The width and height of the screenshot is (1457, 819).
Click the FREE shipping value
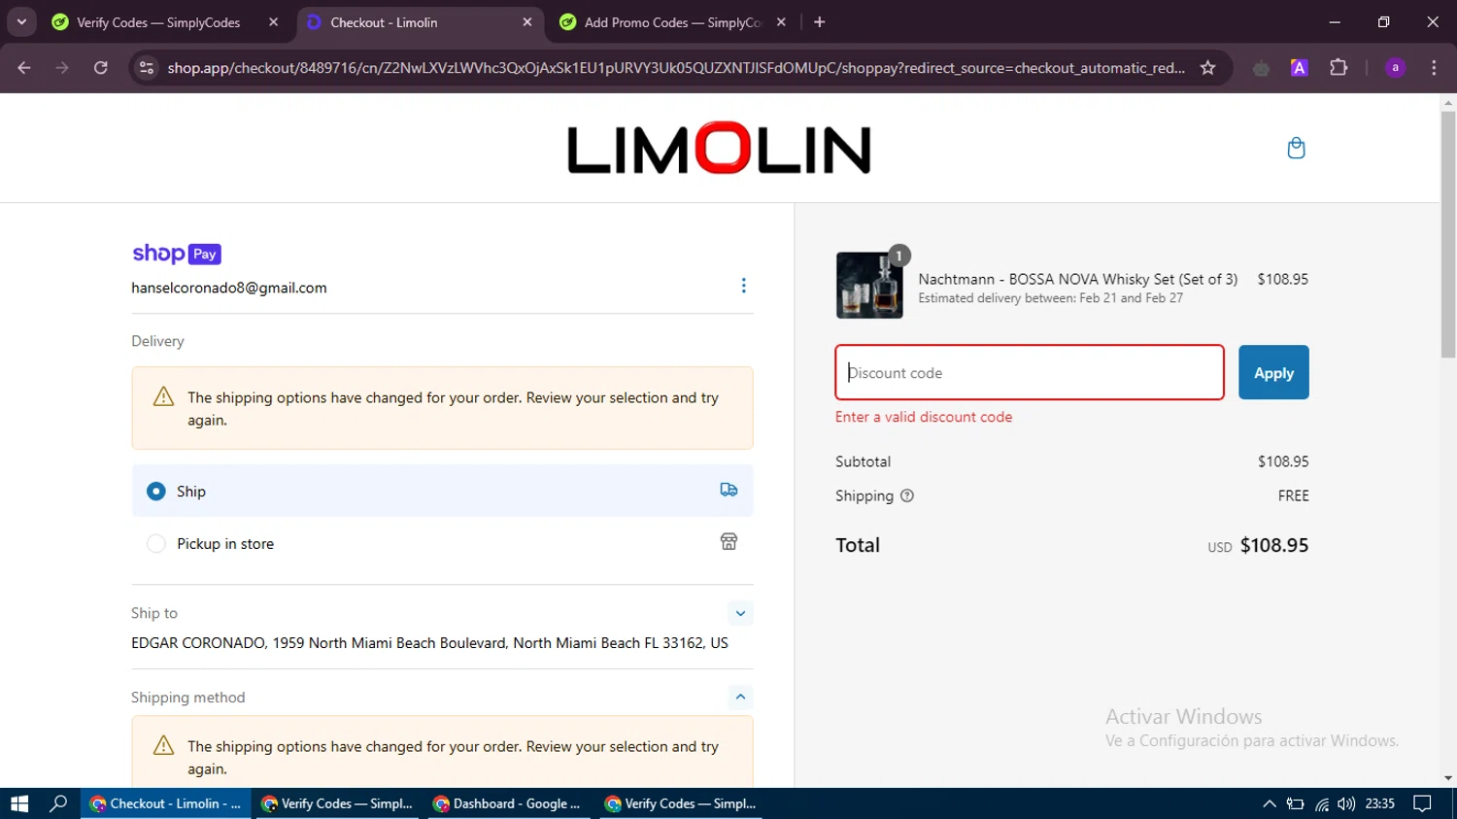tap(1293, 495)
